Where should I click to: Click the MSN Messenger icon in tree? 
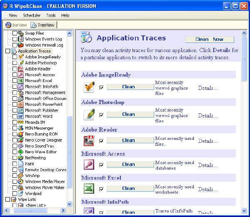pos(21,128)
